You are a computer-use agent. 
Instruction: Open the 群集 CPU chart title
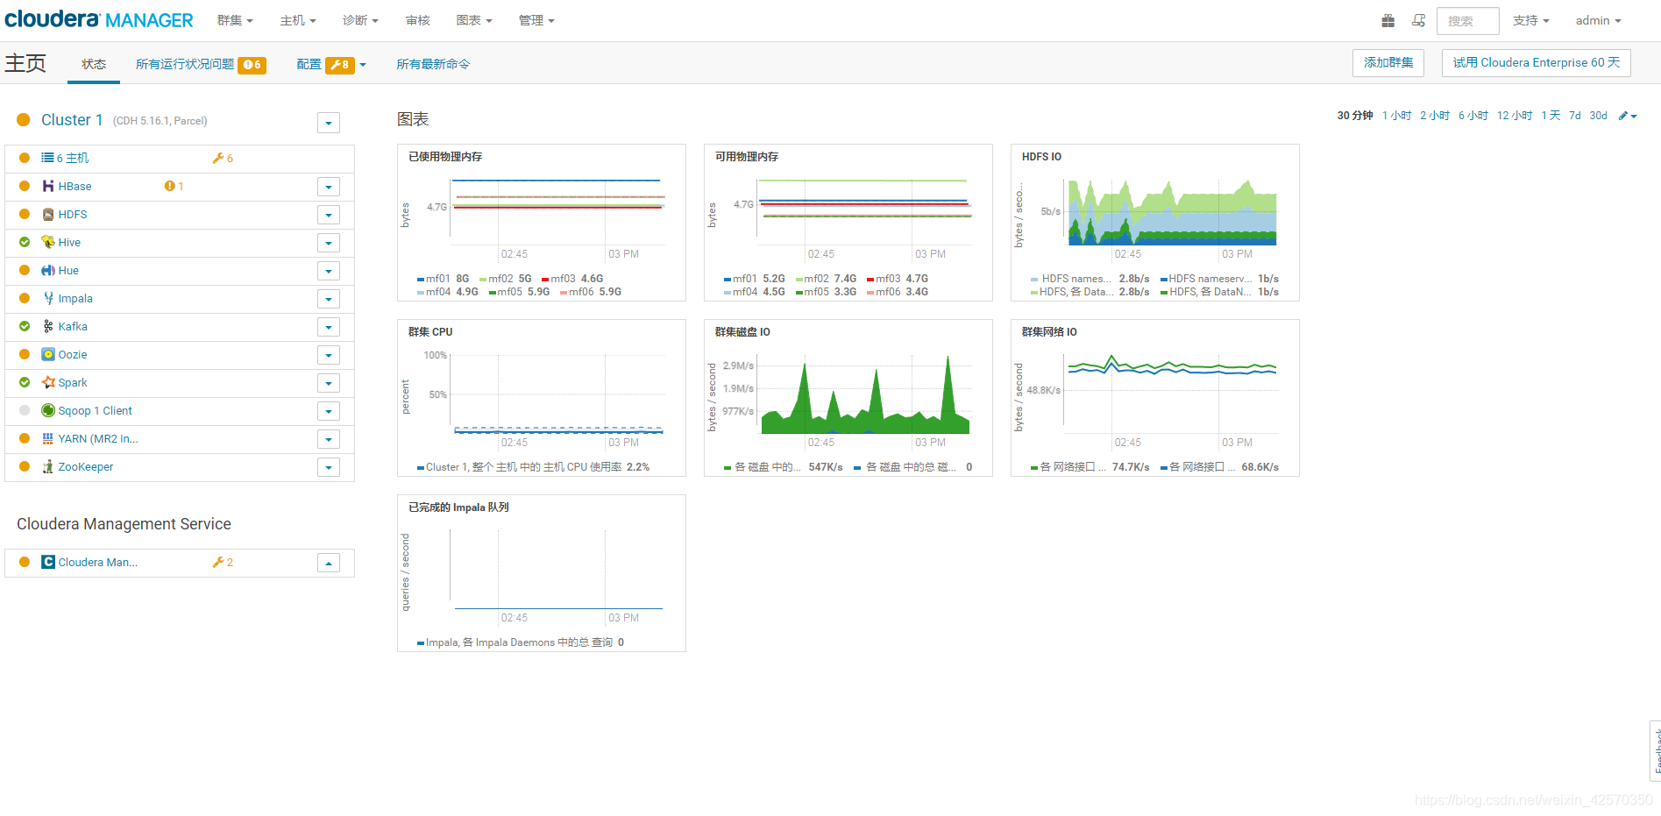click(430, 332)
